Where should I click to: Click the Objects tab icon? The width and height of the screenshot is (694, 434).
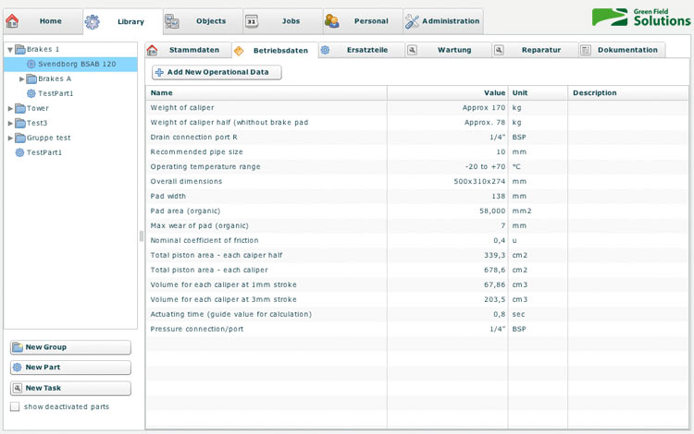coord(171,20)
